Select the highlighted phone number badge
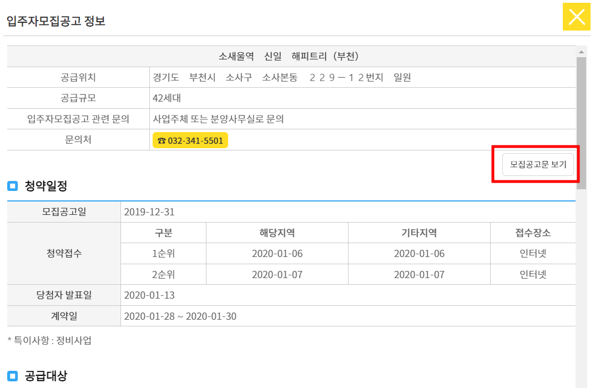Image resolution: width=600 pixels, height=388 pixels. click(x=190, y=140)
